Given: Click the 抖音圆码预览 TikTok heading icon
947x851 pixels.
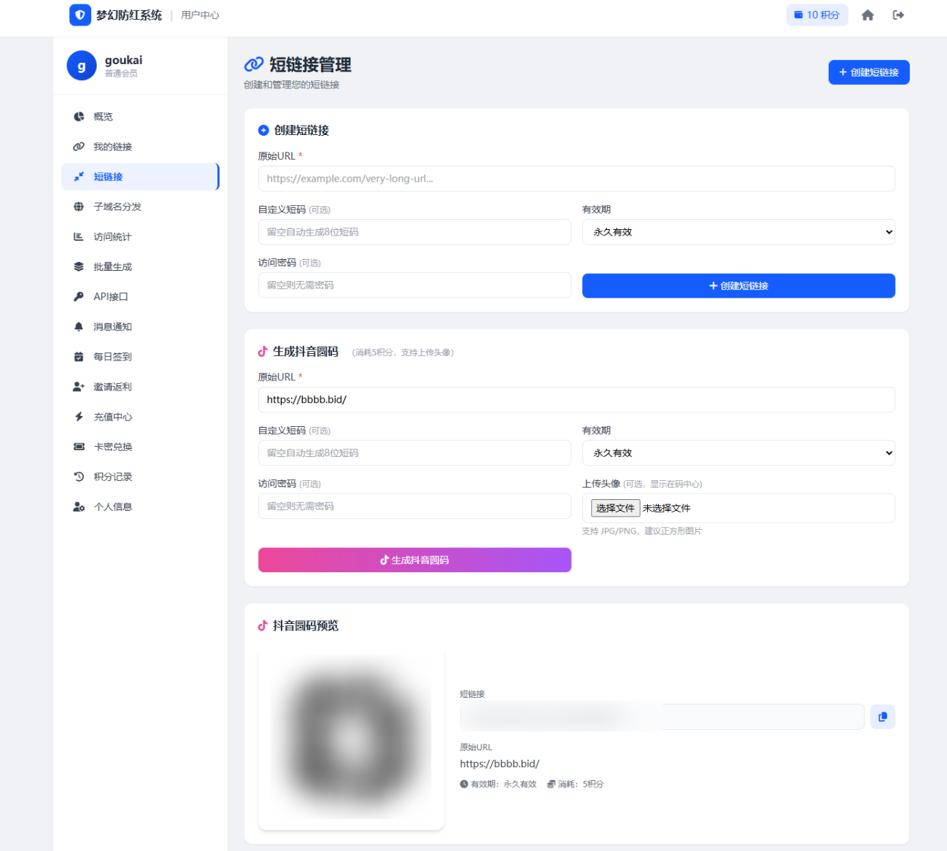Looking at the screenshot, I should 263,625.
